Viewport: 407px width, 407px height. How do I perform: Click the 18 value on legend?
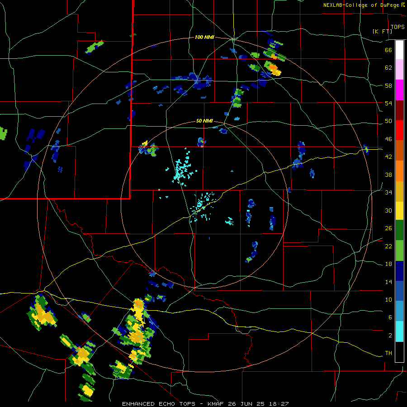(x=388, y=264)
